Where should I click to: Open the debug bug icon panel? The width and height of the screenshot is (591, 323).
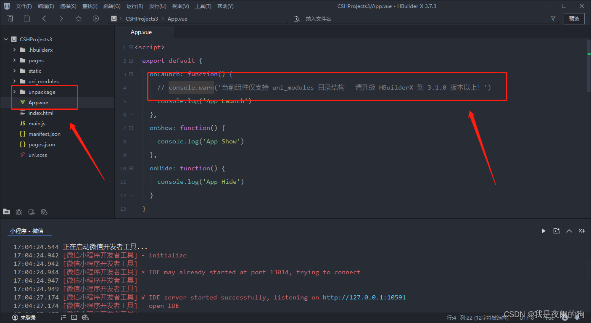[x=19, y=212]
